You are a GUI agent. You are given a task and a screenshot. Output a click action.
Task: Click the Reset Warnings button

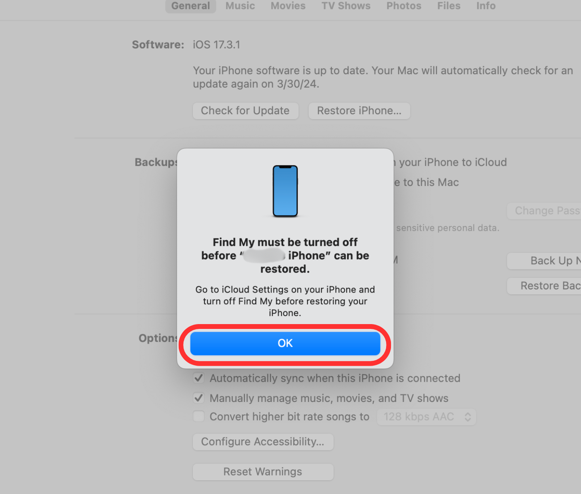click(x=263, y=472)
